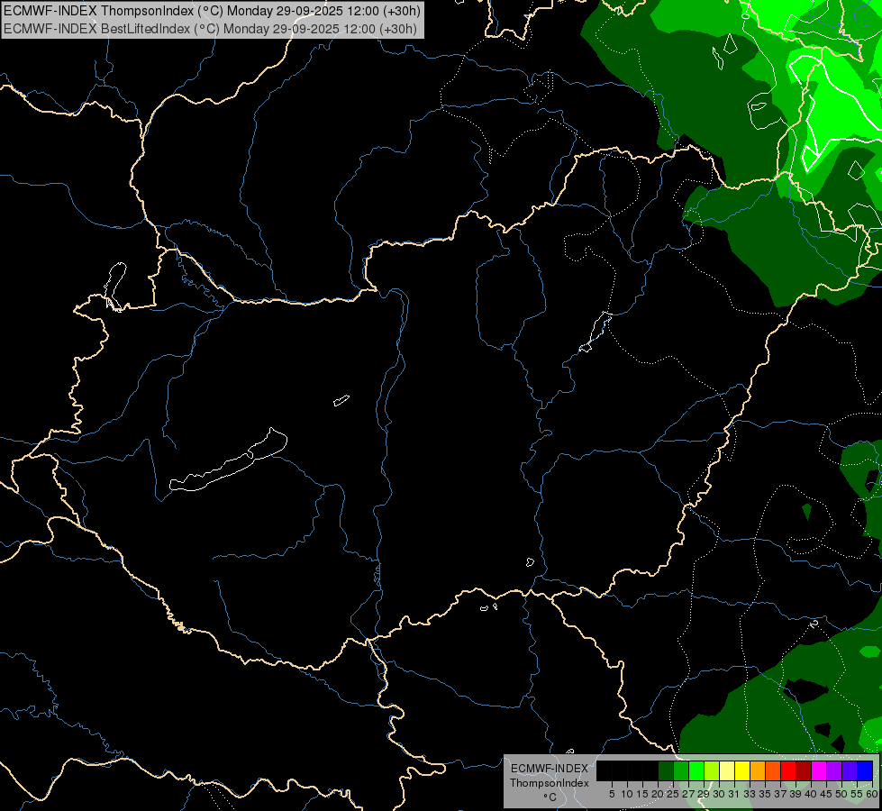Select the purple 45-50 legend swatch

click(834, 770)
